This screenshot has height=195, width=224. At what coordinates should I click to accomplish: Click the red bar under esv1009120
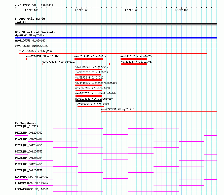[91, 106]
